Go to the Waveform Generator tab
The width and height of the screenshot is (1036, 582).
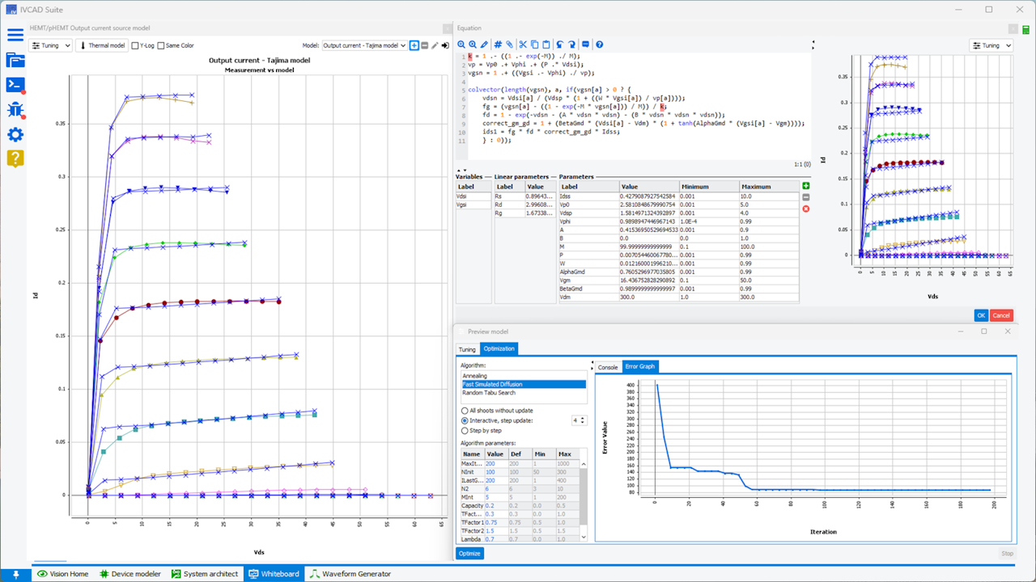[x=350, y=574]
